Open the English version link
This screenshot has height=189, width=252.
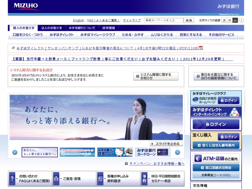[79, 21]
